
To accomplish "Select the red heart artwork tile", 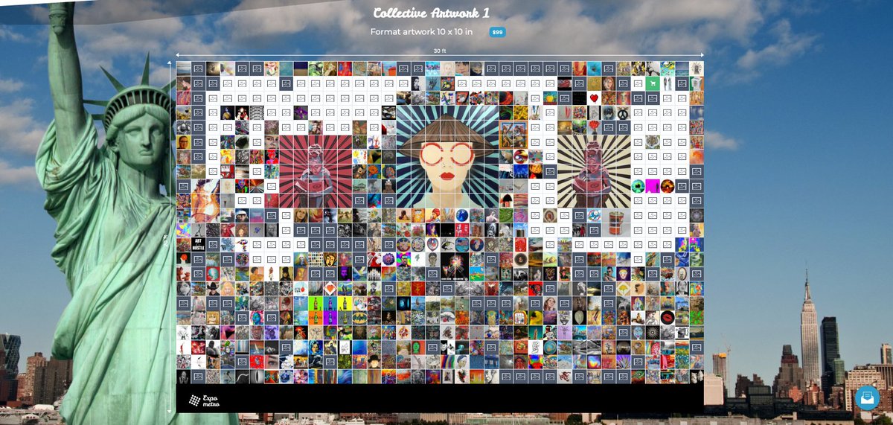I will tap(594, 98).
